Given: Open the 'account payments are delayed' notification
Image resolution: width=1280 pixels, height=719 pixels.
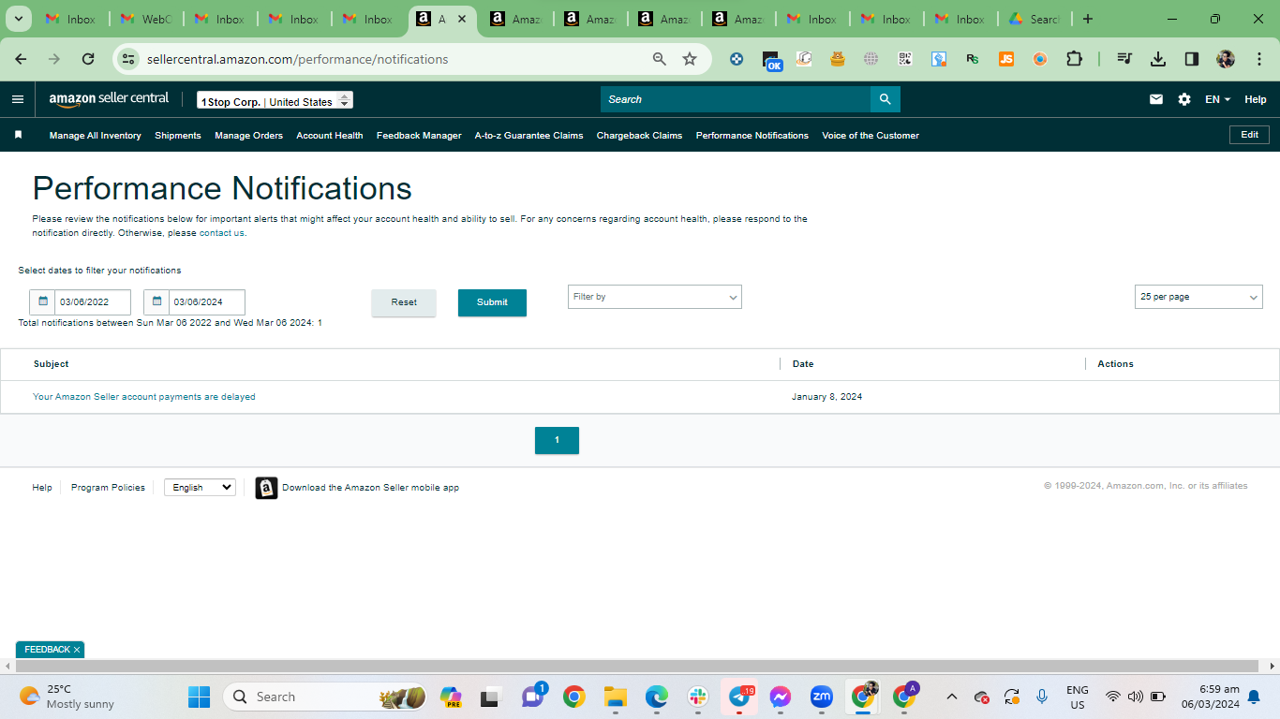Looking at the screenshot, I should (x=144, y=397).
